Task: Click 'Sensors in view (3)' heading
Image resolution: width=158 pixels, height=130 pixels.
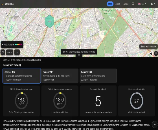Action: pos(12,65)
